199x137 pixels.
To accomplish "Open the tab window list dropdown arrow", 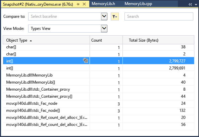I will (196, 5).
